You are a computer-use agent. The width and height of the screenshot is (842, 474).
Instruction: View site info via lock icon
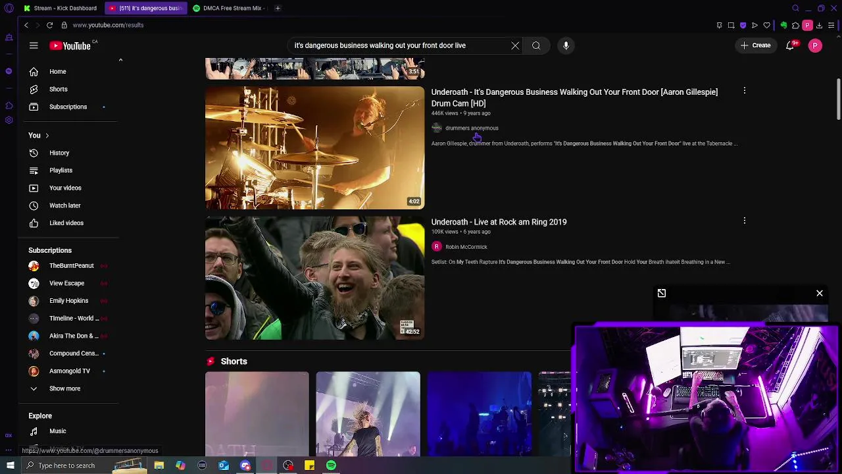coord(64,25)
